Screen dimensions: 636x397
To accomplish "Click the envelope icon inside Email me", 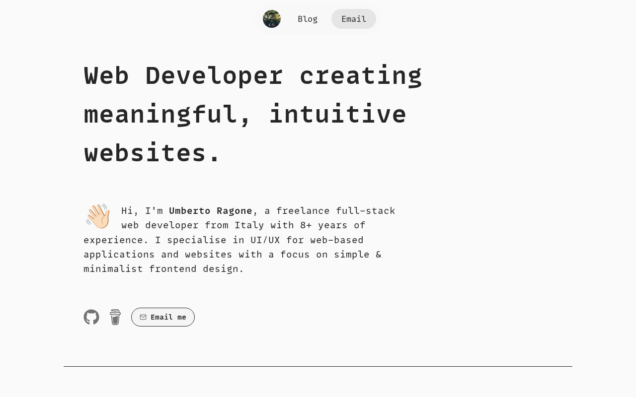I will coord(143,317).
